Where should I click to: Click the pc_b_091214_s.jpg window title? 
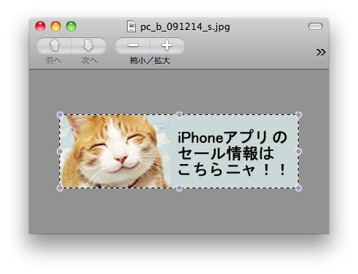pos(185,27)
